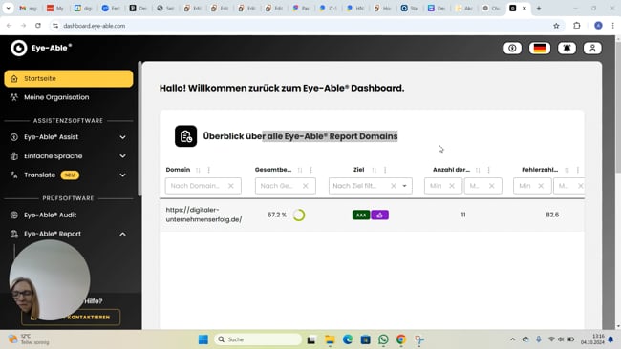Viewport: 621px width, 349px height.
Task: Click the taskbar Suche search box
Action: 258,339
